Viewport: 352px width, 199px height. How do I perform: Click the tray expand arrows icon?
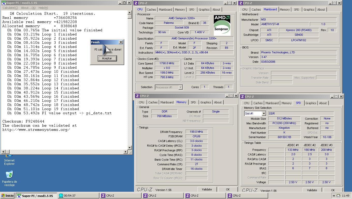click(334, 196)
